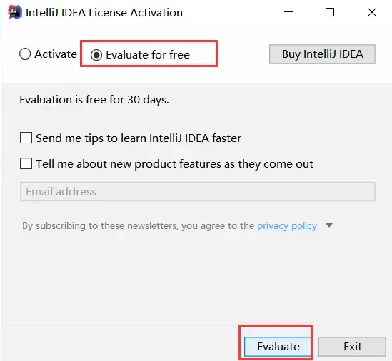Click the Buy IntelliJ IDEA button
This screenshot has height=361, width=392.
point(322,54)
